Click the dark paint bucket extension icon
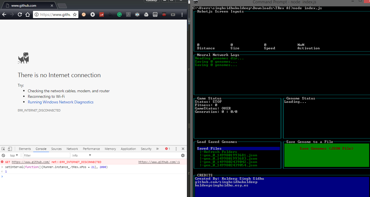 [110, 14]
